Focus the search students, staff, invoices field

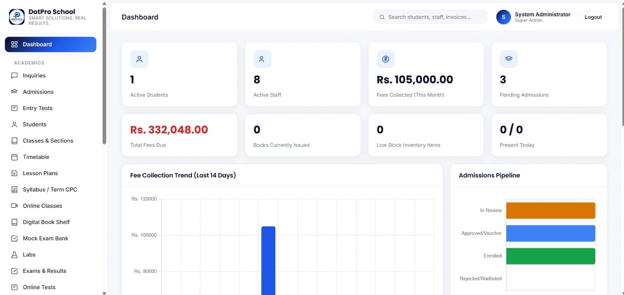(x=430, y=17)
